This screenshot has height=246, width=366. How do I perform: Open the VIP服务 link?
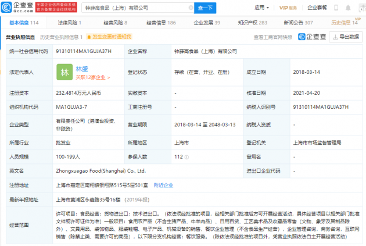[288, 8]
